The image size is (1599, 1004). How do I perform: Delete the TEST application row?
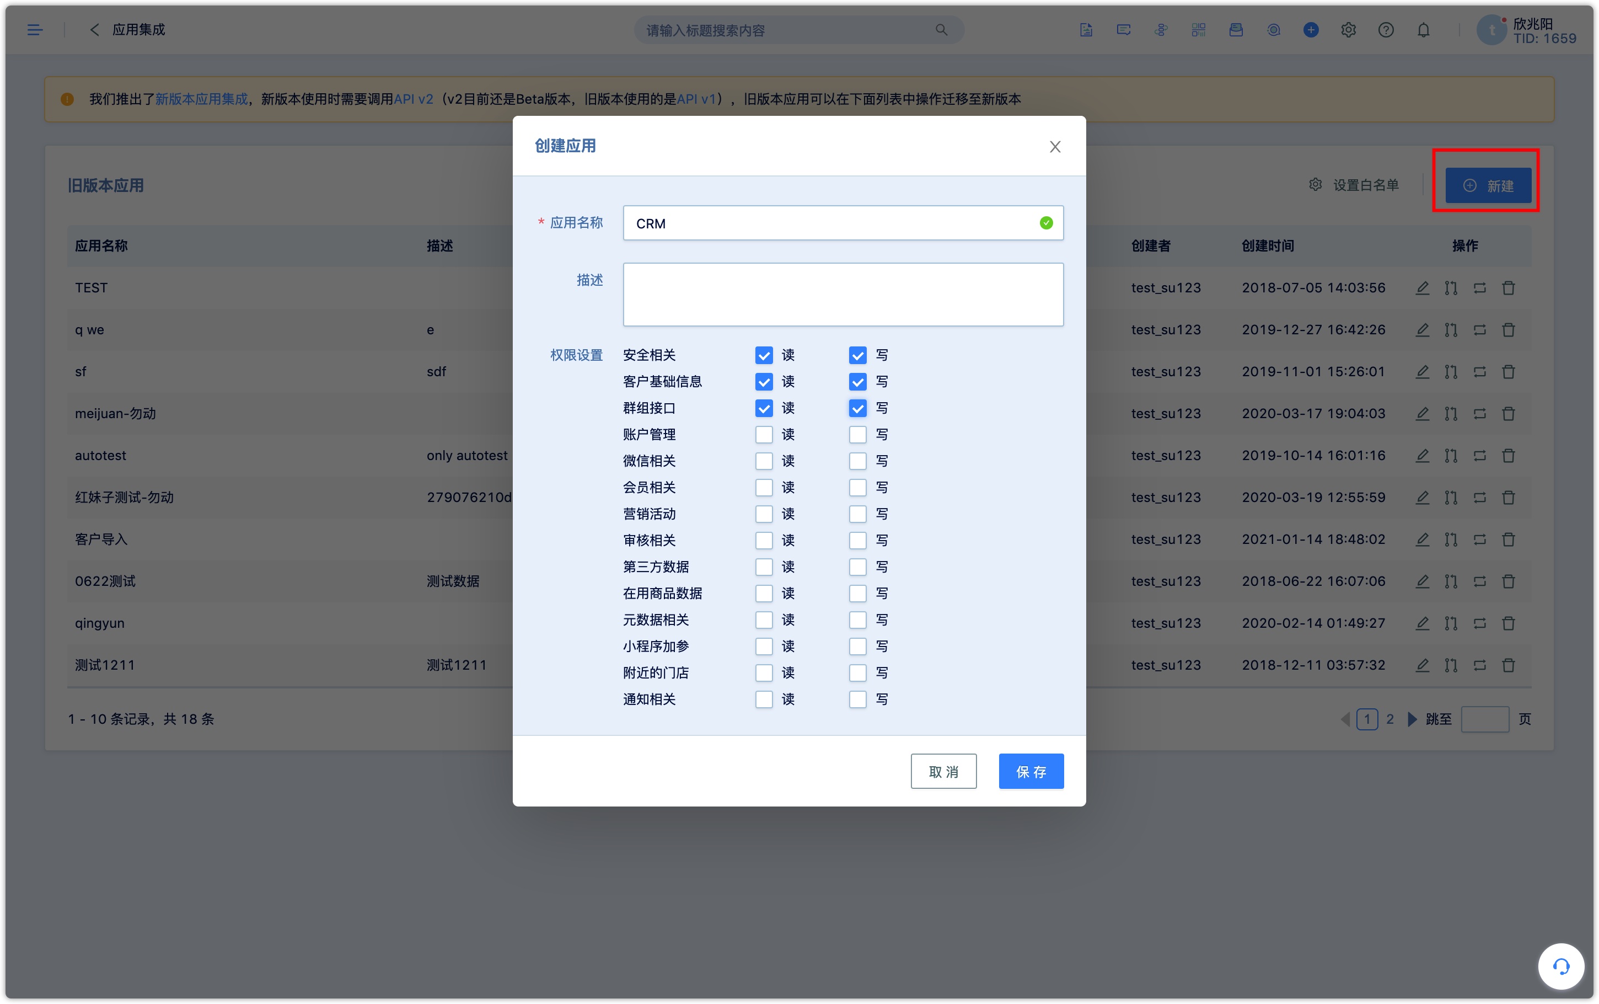coord(1508,287)
